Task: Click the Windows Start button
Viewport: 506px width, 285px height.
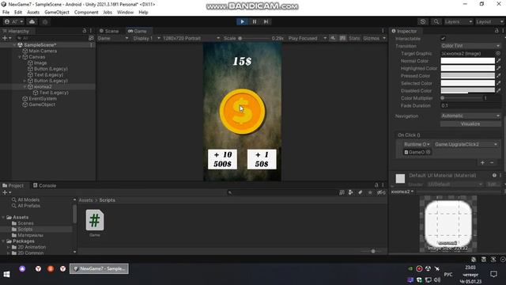Action: pos(6,275)
